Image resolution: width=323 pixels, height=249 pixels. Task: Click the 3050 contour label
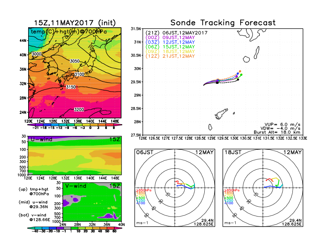pos(75,61)
